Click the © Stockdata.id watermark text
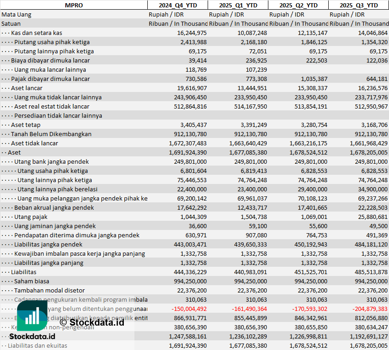389x350 pixels. pos(92,322)
